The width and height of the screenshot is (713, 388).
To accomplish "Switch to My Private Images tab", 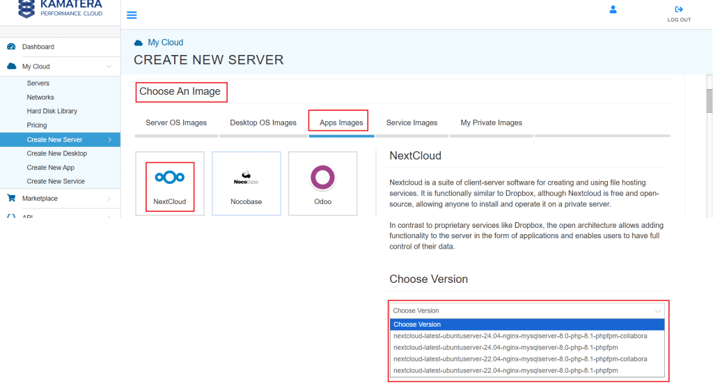I will 491,123.
